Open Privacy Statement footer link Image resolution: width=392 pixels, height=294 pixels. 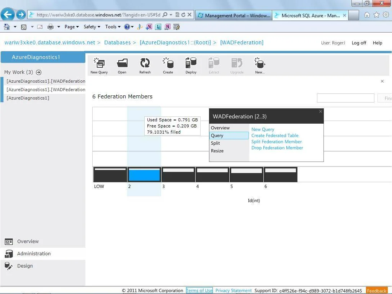pyautogui.click(x=234, y=291)
